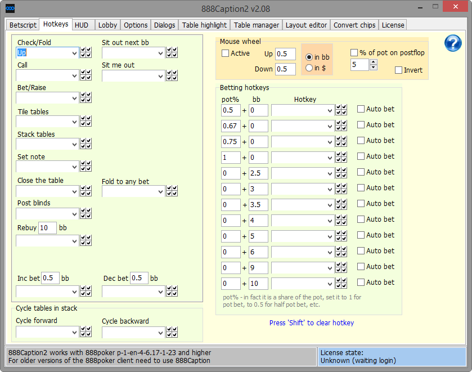
Task: Click the modifier grid icon in the 6 bb betting row
Action: point(341,252)
